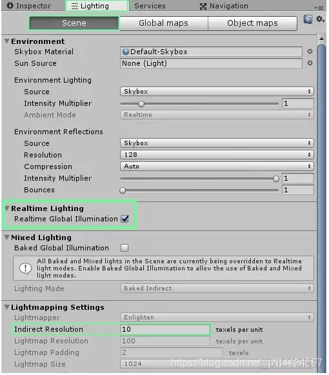Collapse the Realtime Lighting section
This screenshot has height=375, width=329.
point(7,208)
